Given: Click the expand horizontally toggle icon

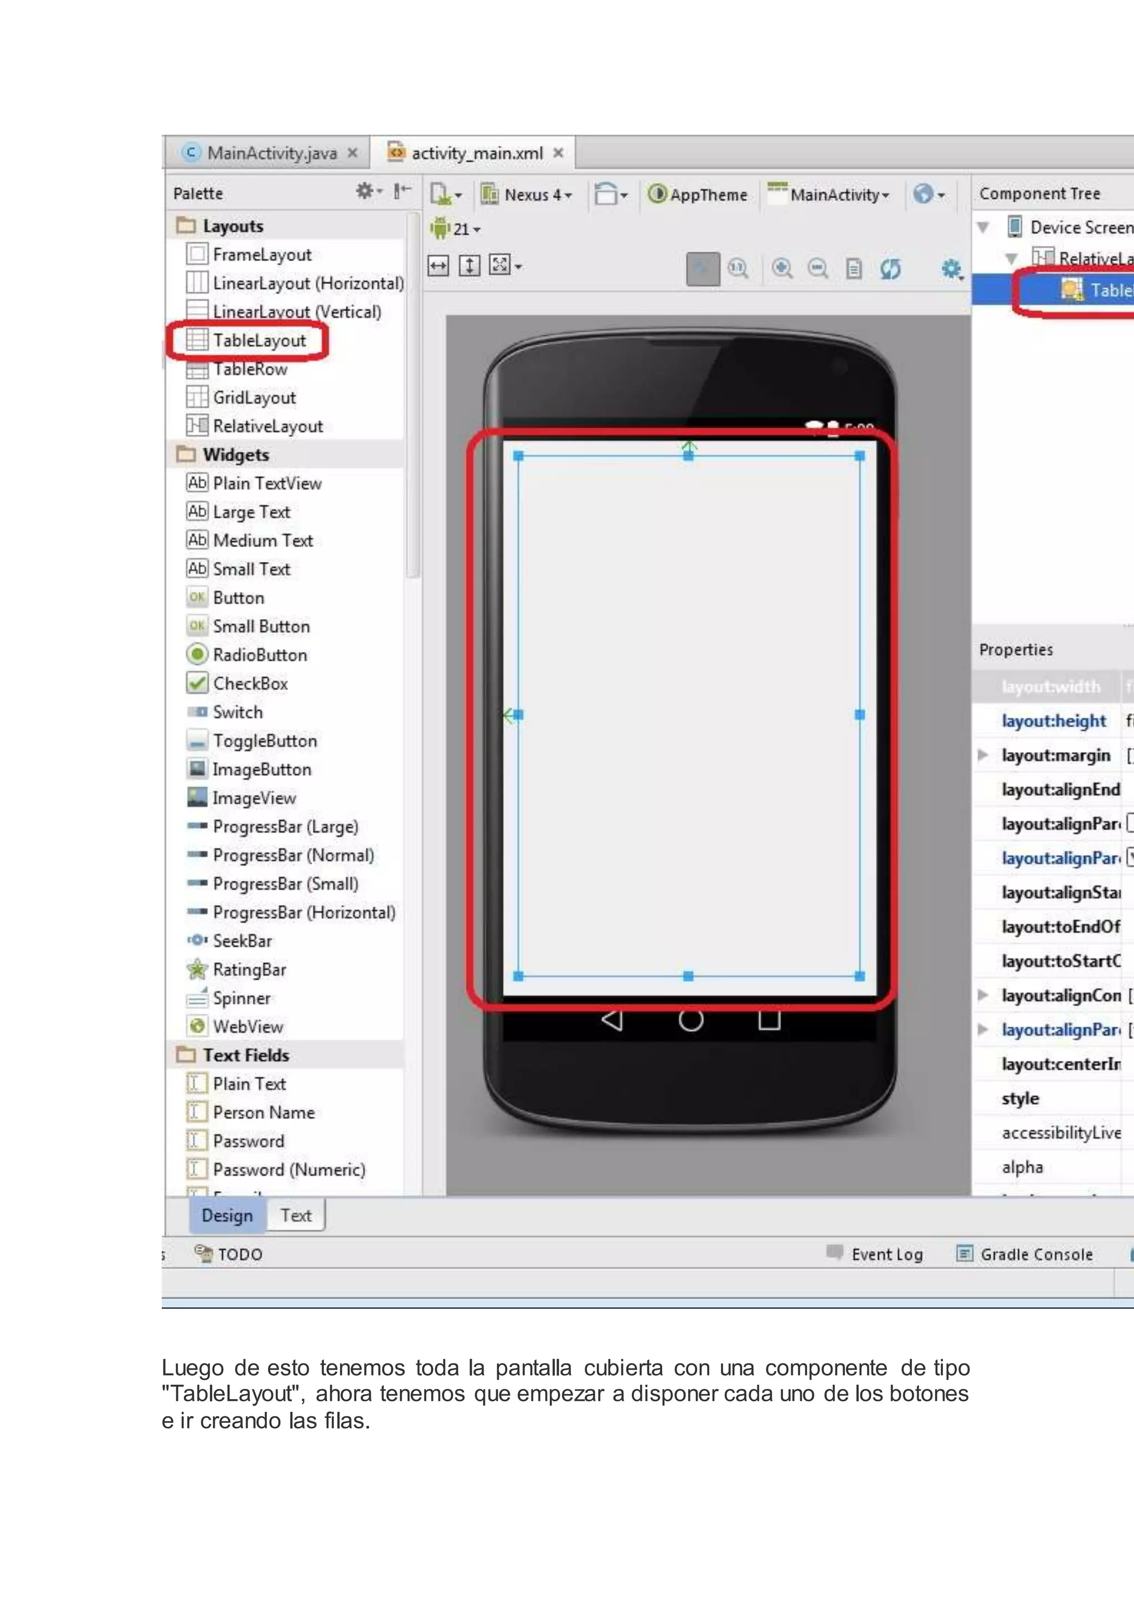Looking at the screenshot, I should [x=438, y=266].
